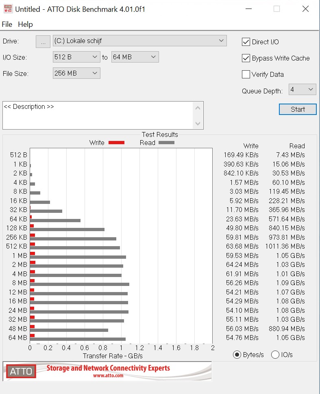Click inside the Description text box
The width and height of the screenshot is (320, 394).
[98, 115]
